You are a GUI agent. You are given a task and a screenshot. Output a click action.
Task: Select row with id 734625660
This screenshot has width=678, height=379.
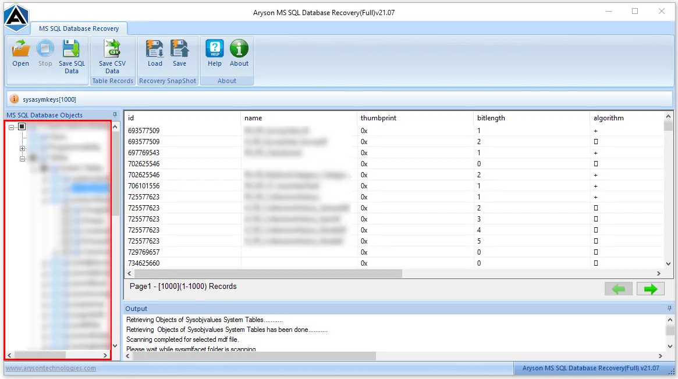[395, 263]
